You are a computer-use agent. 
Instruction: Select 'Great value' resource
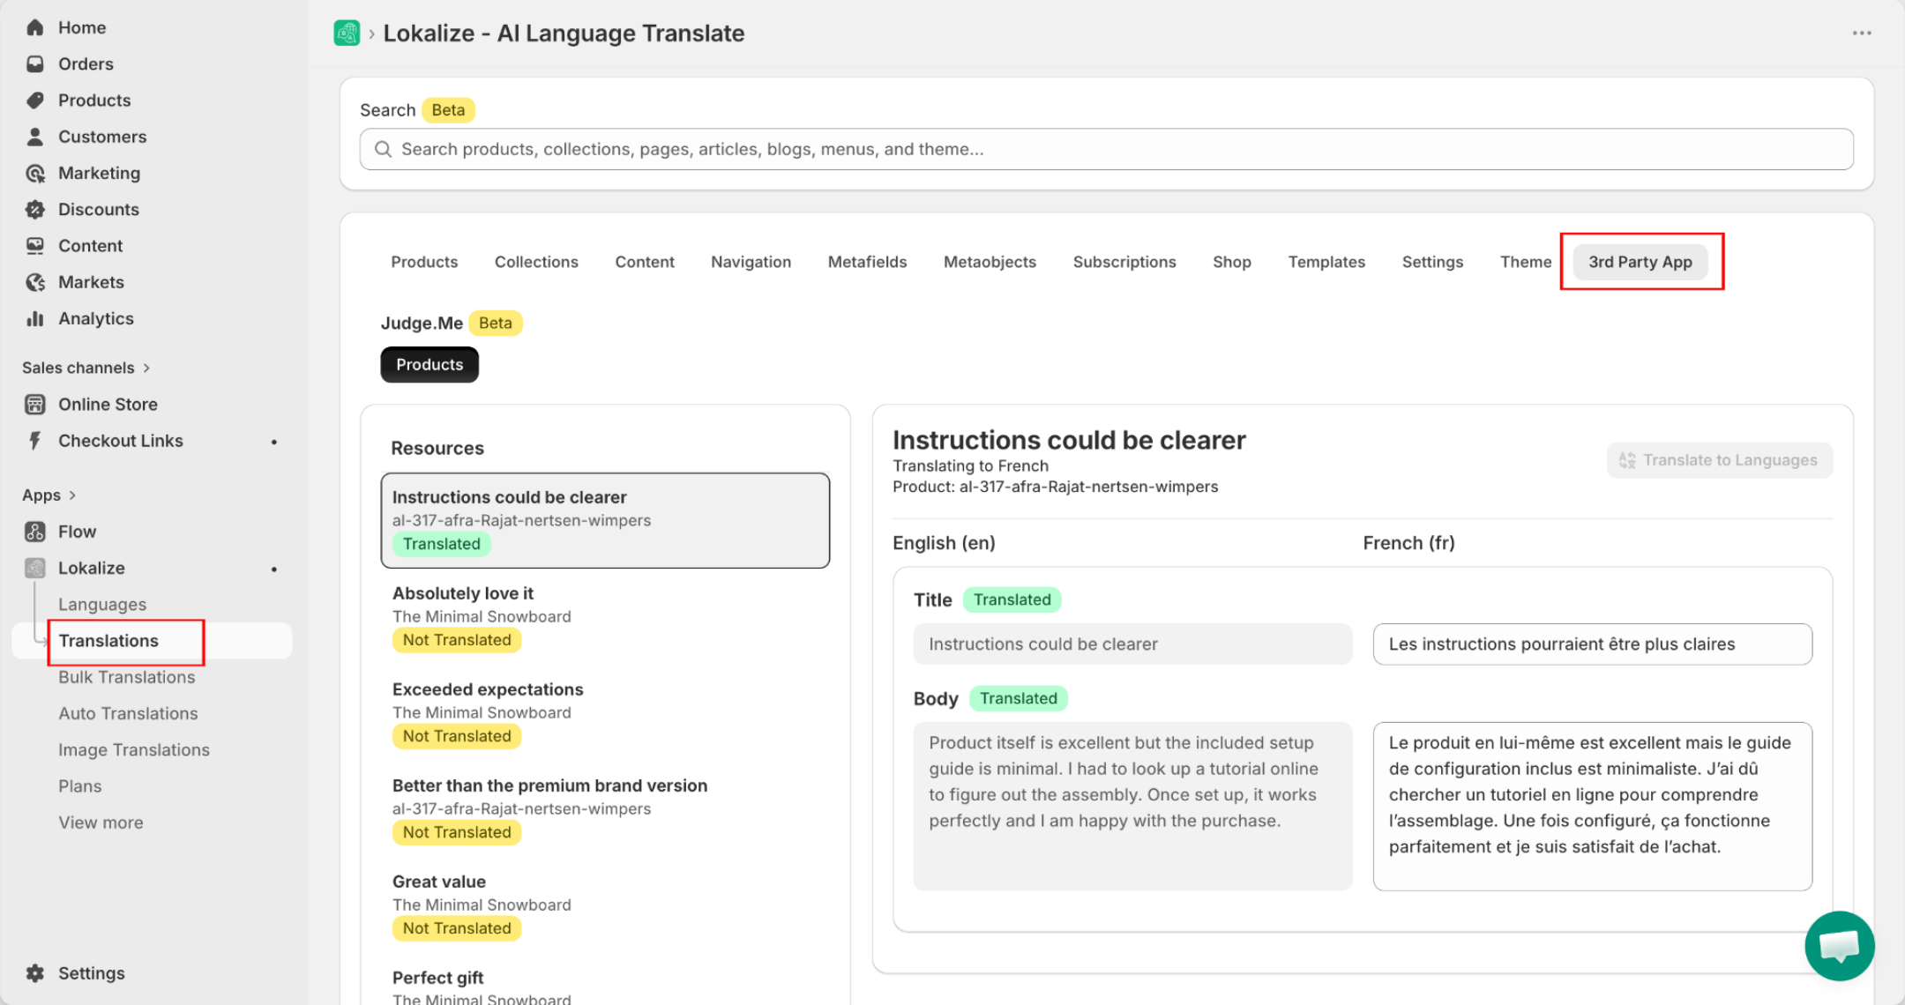coord(605,904)
